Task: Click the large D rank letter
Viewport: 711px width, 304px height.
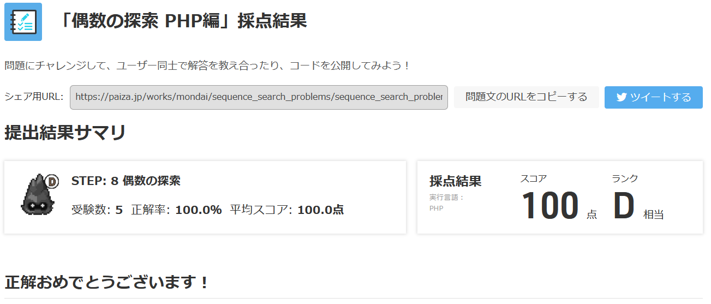Action: pyautogui.click(x=624, y=206)
